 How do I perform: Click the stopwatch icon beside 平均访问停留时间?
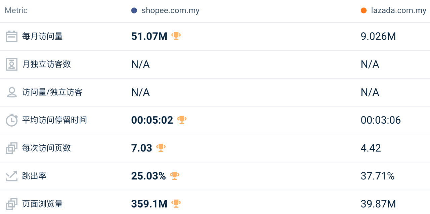click(x=11, y=120)
